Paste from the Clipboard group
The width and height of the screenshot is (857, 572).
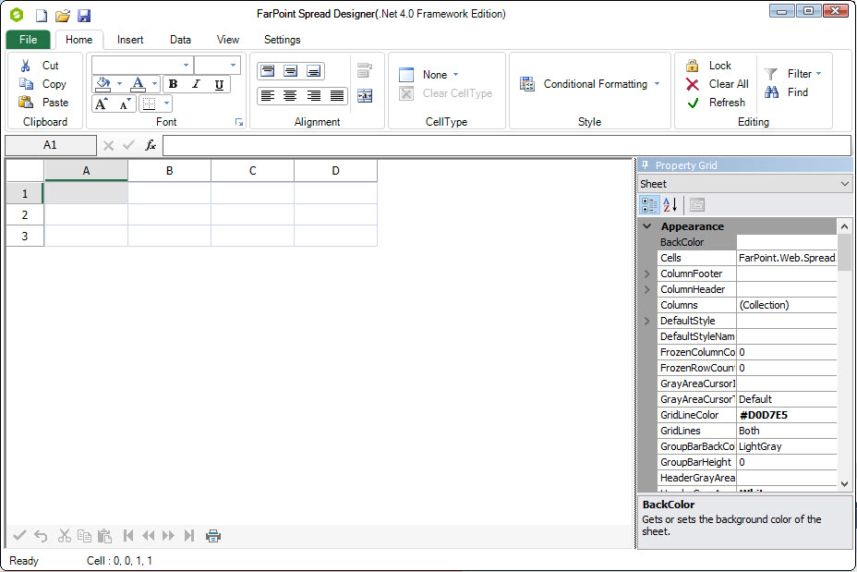43,103
